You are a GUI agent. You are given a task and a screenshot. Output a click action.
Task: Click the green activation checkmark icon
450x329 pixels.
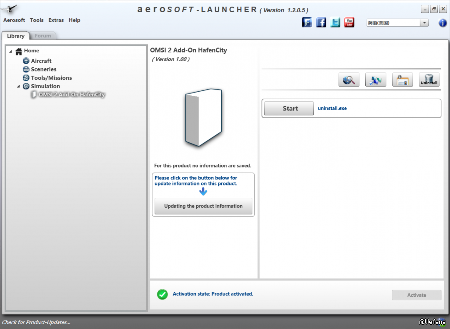tap(162, 294)
